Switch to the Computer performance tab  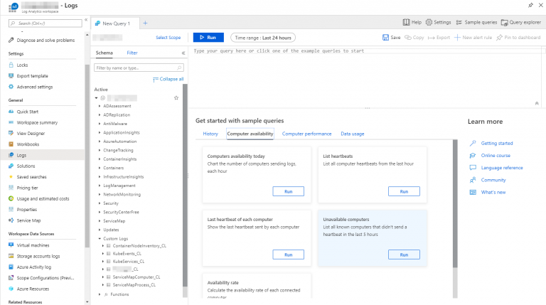[x=306, y=134]
